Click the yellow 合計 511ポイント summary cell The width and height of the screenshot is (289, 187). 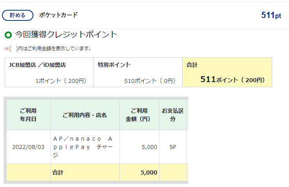(227, 72)
